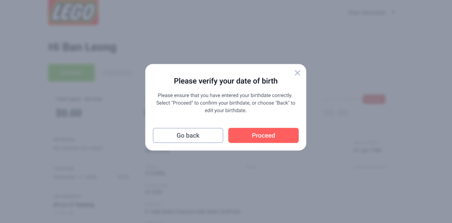Click the 'Hi Ban Leong' greeting

[x=82, y=47]
